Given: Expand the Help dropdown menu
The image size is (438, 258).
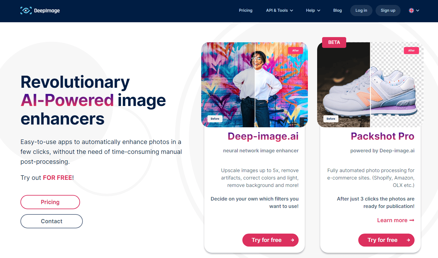Looking at the screenshot, I should (x=313, y=11).
